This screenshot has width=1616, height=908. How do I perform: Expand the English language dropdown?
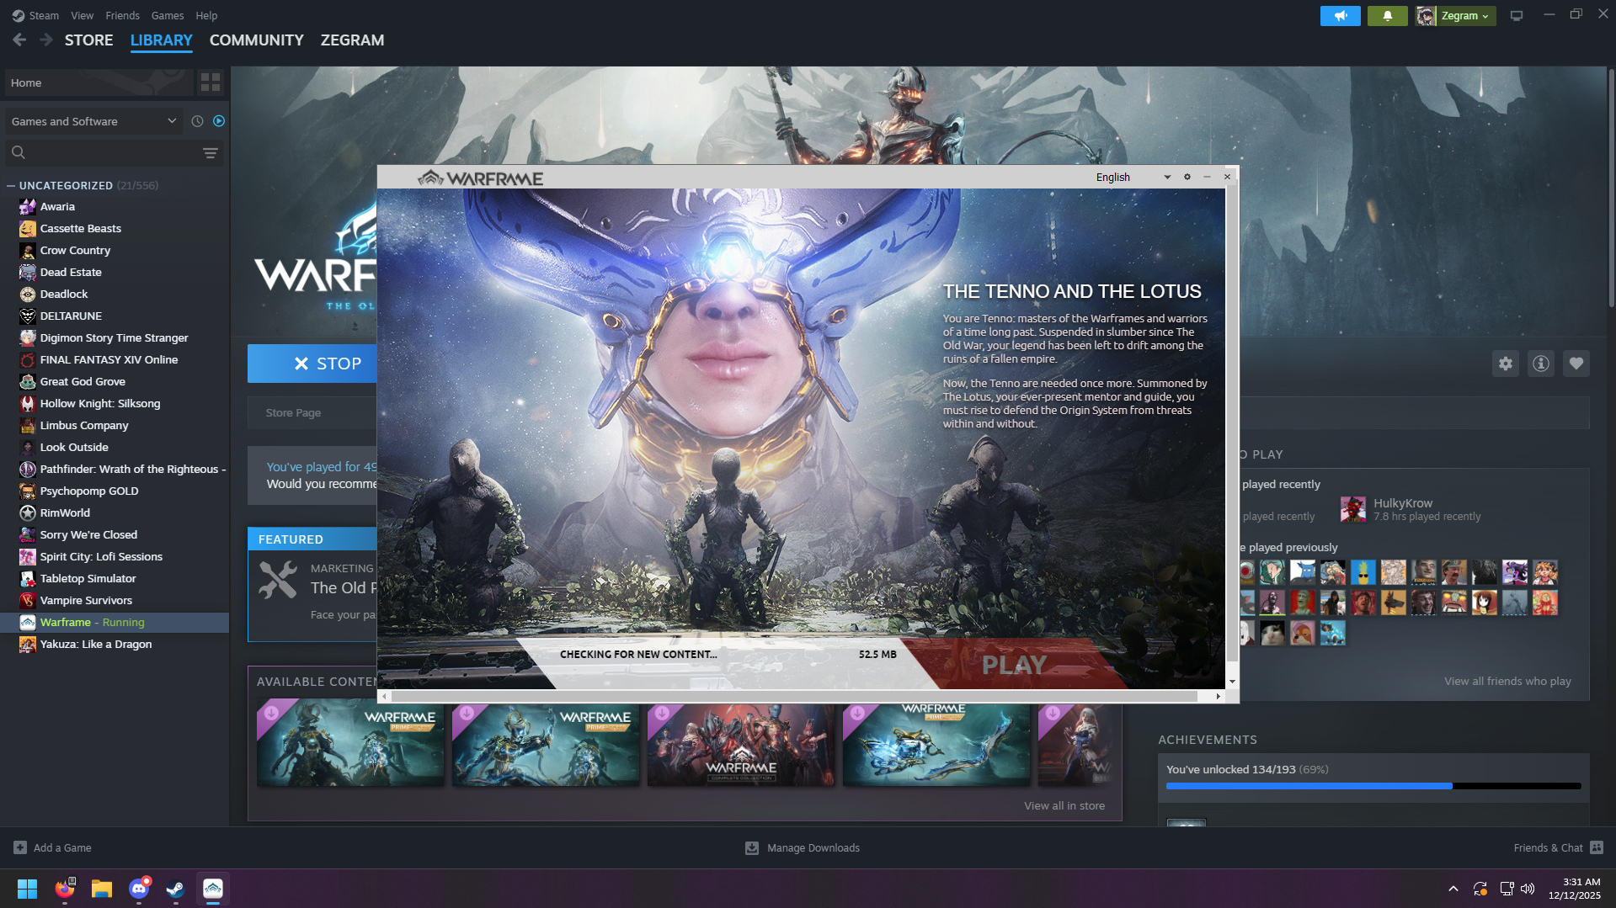point(1133,177)
